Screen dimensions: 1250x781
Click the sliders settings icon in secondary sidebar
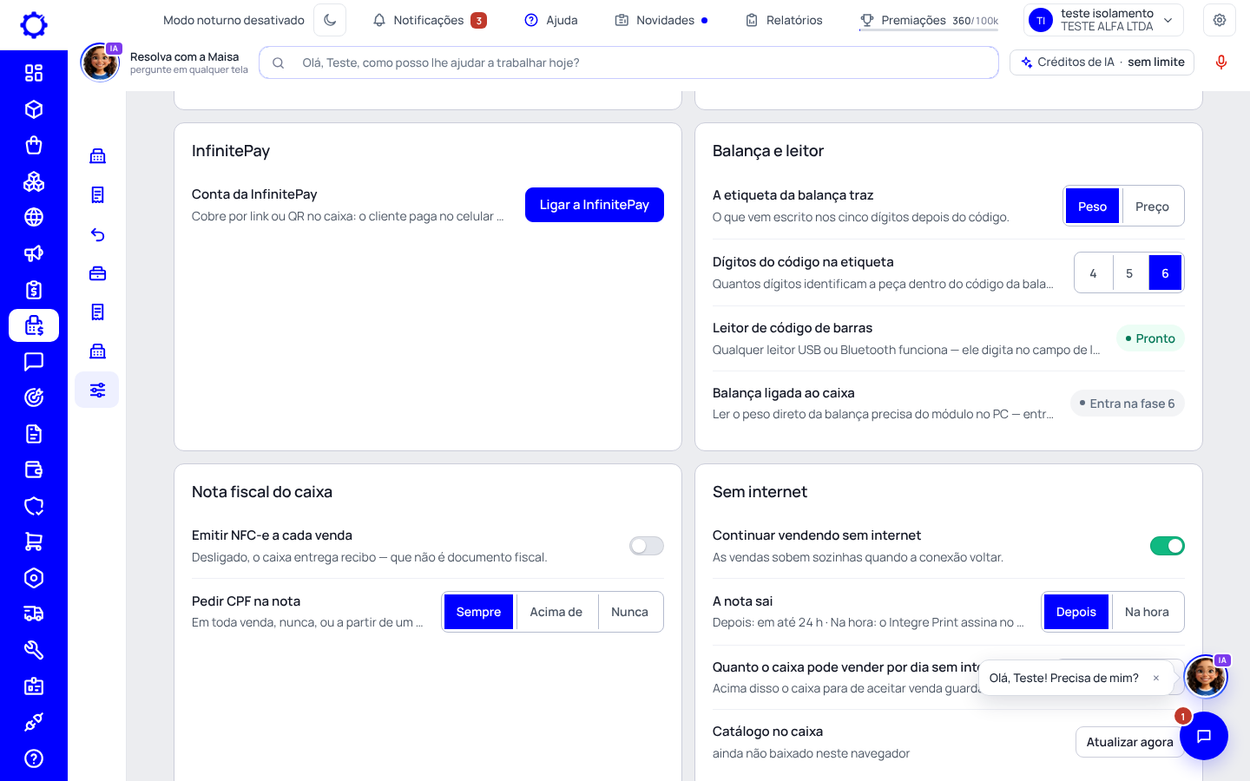[x=97, y=390]
